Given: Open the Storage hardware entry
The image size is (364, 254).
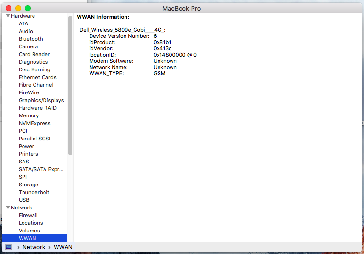Looking at the screenshot, I should coord(28,185).
